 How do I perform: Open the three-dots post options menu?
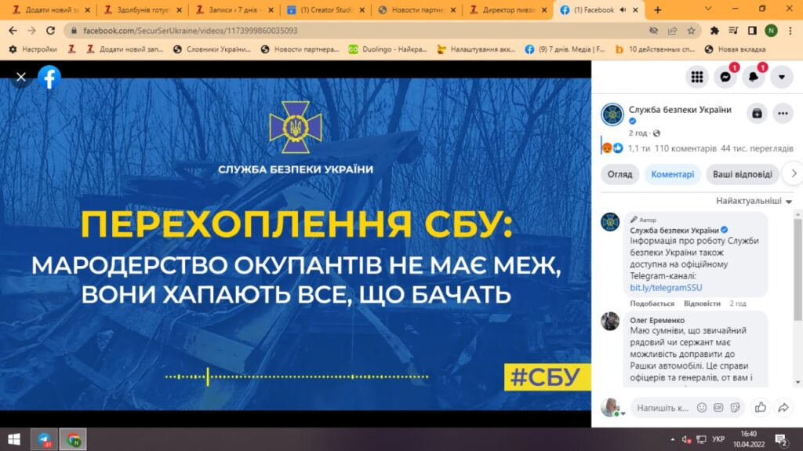(783, 113)
